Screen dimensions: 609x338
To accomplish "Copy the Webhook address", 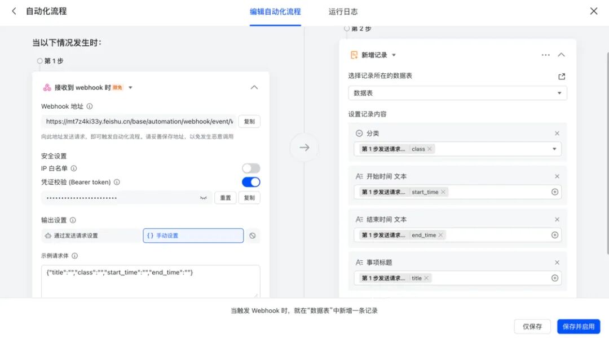I will 249,122.
